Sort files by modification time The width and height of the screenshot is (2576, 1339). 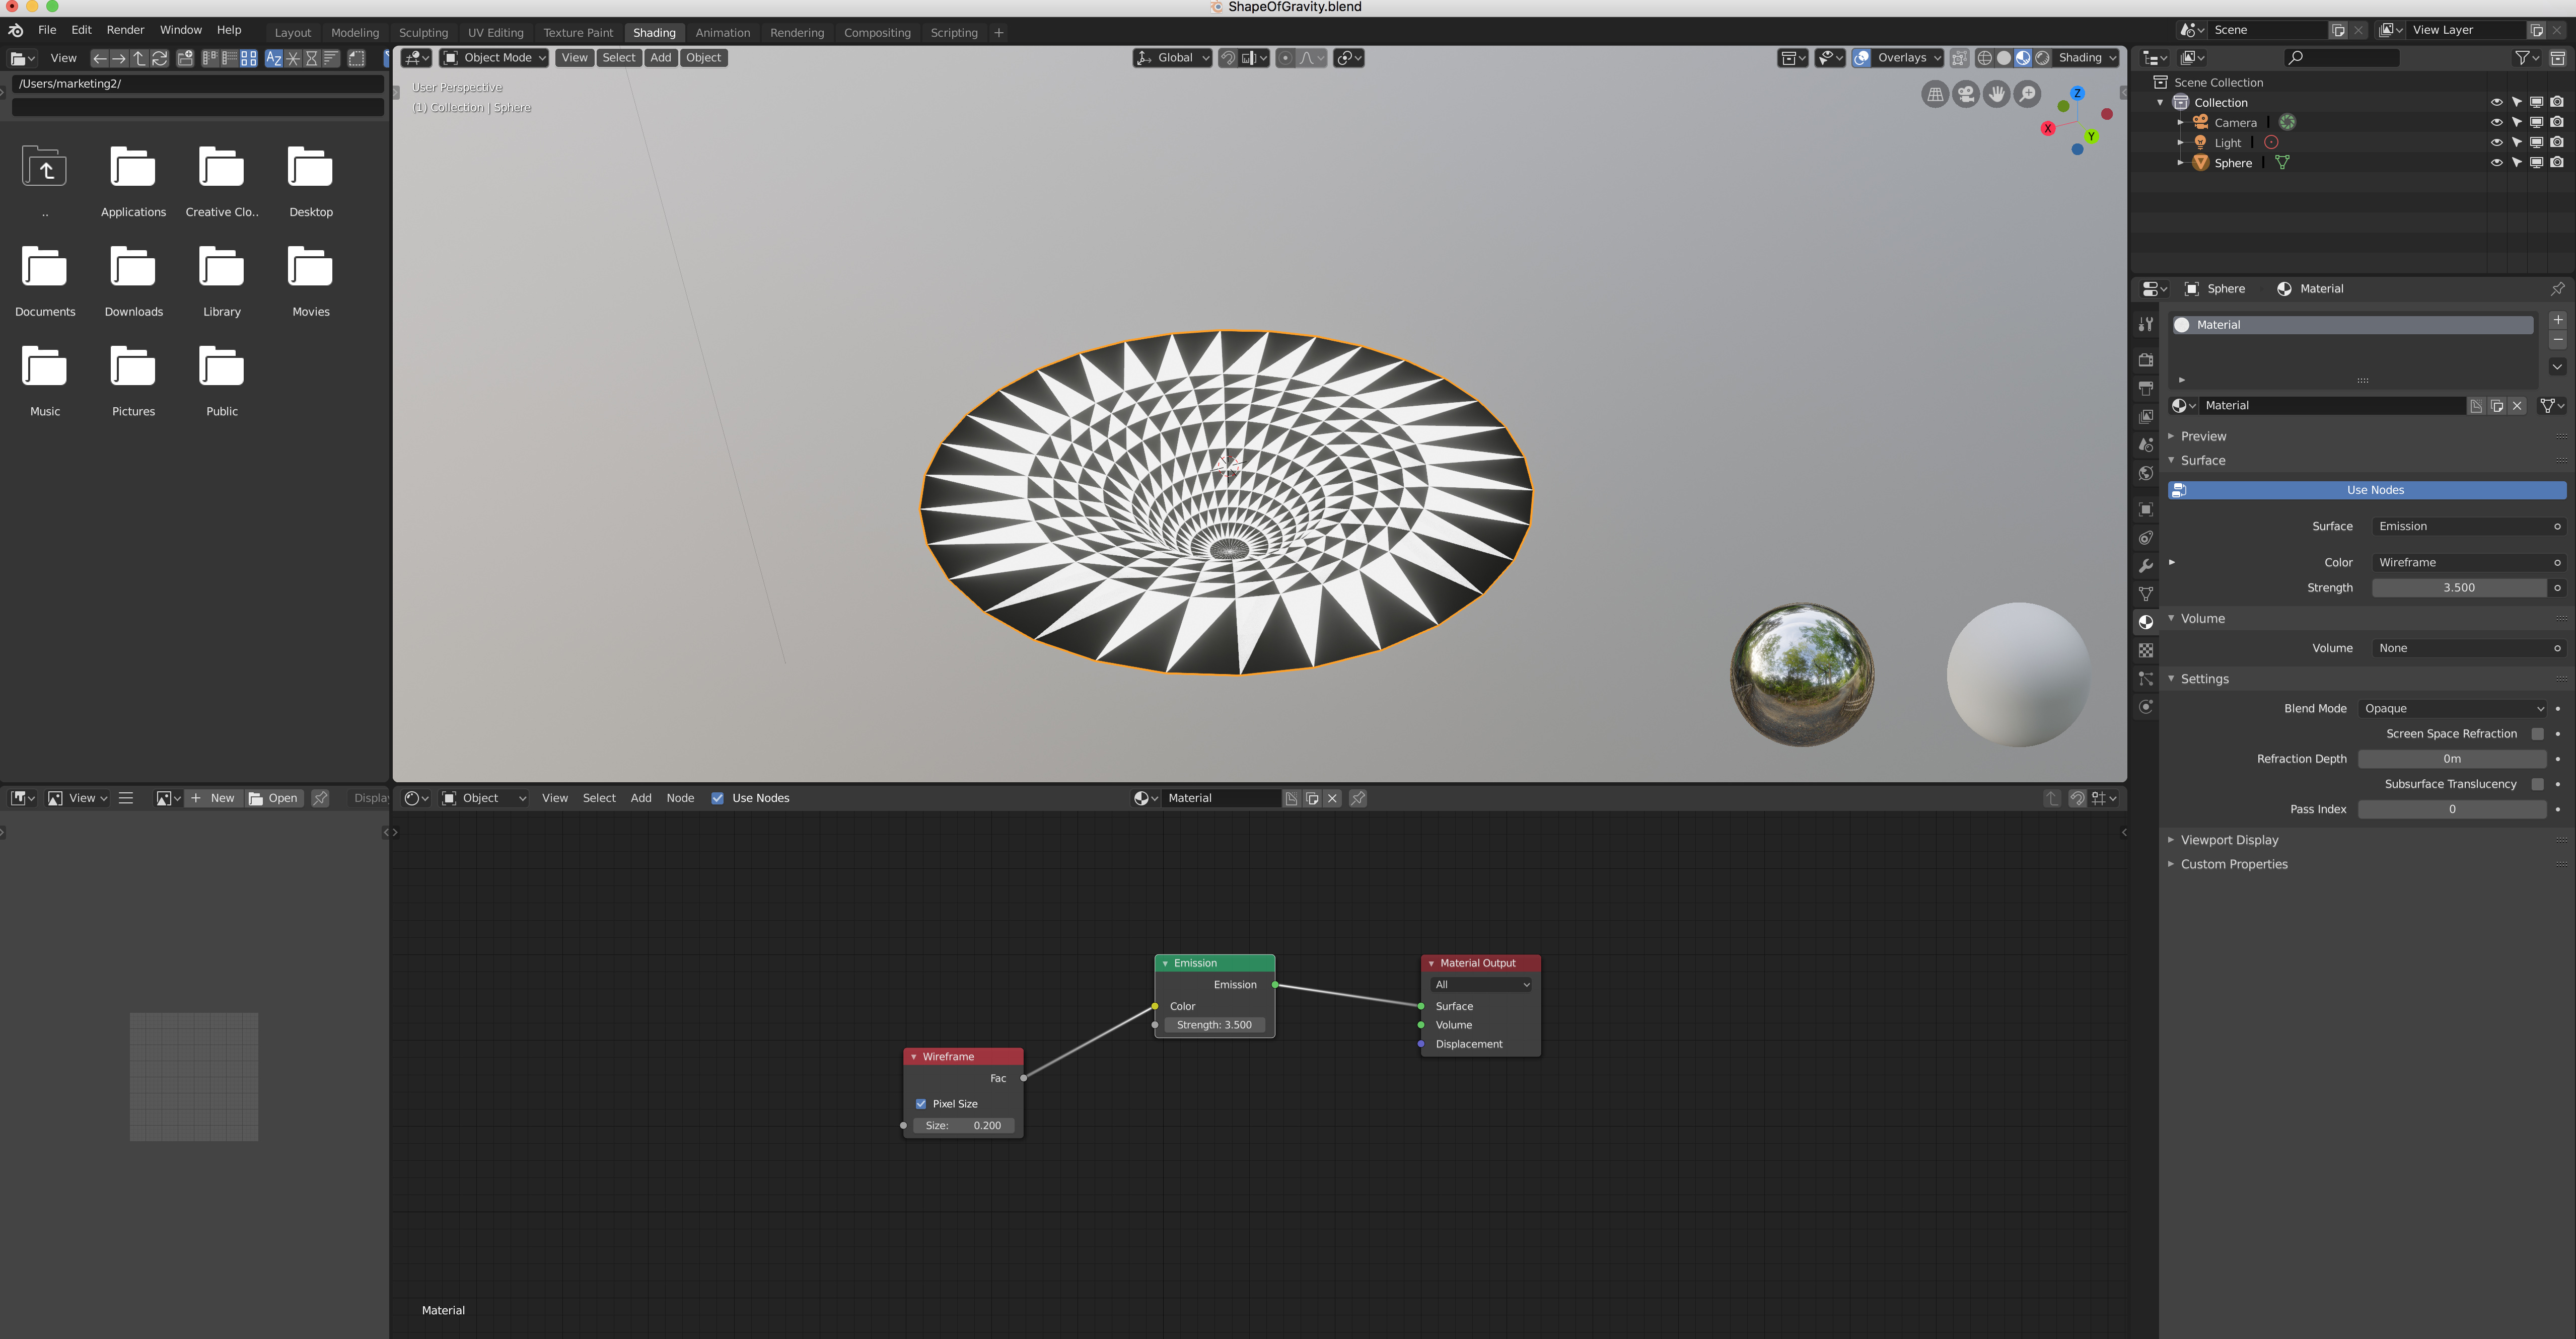point(312,58)
